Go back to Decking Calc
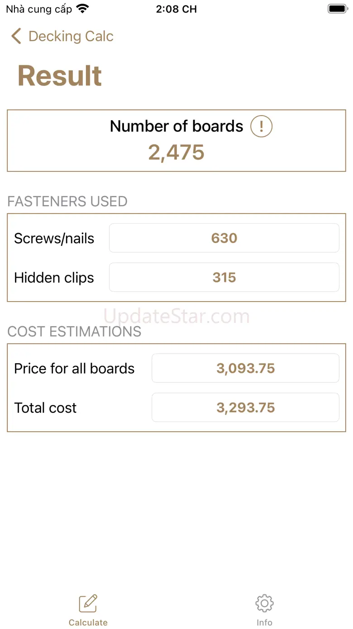The image size is (353, 629). (x=71, y=36)
